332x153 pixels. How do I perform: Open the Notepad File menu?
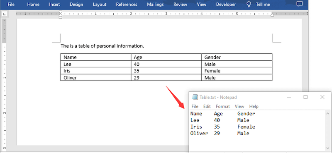195,106
